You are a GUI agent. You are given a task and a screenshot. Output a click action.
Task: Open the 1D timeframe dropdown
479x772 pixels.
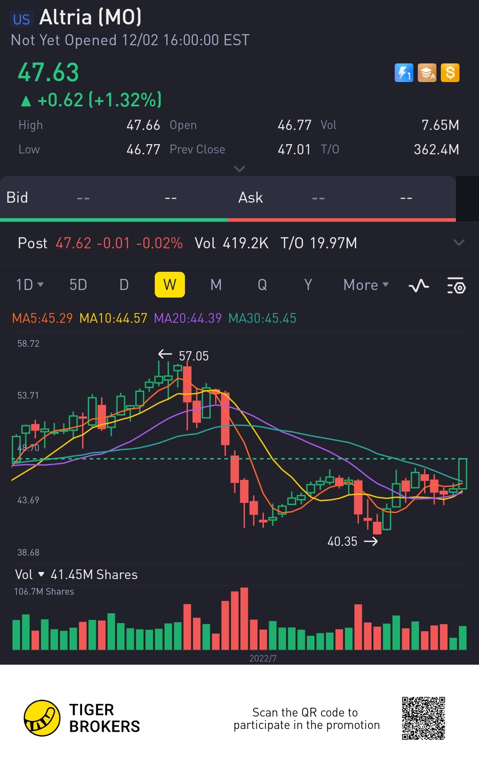(x=30, y=285)
